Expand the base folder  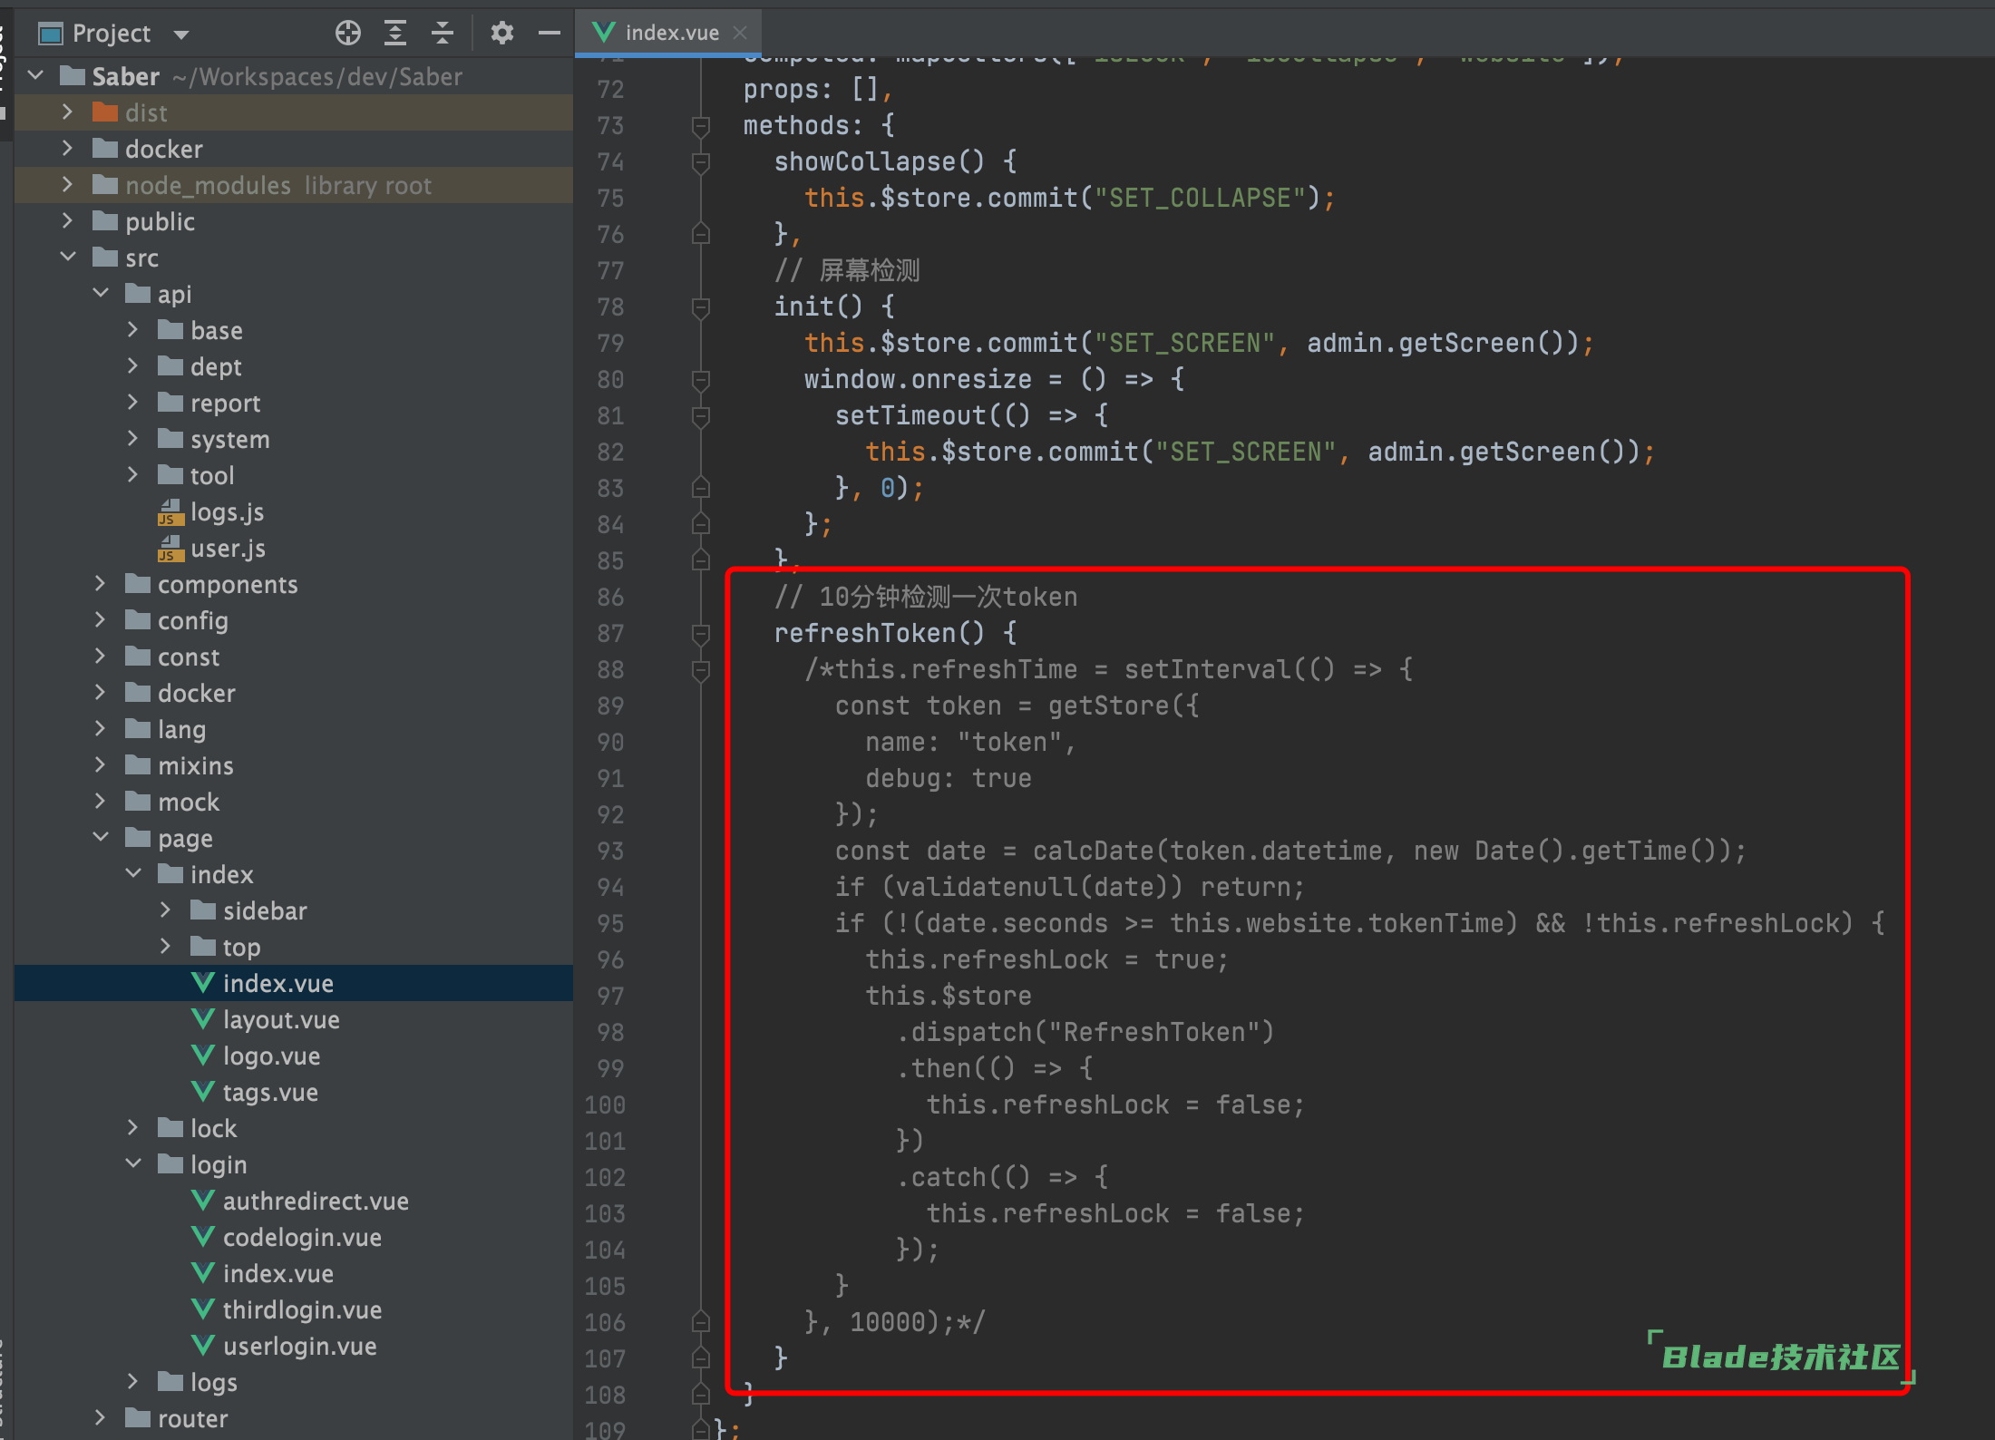133,329
